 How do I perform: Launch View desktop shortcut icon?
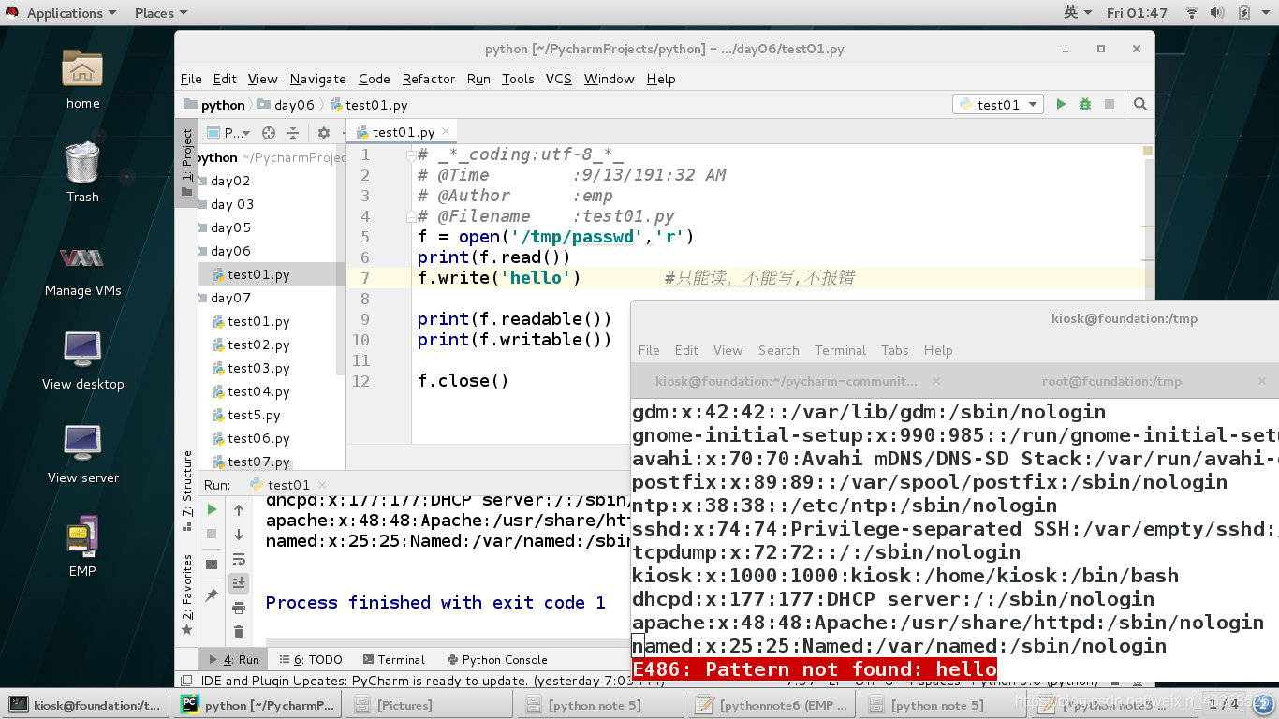coord(82,349)
